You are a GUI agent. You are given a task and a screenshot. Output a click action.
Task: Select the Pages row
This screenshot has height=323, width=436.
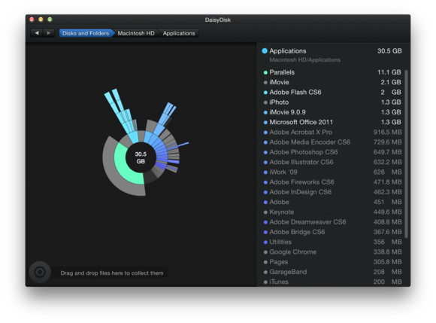click(x=332, y=262)
